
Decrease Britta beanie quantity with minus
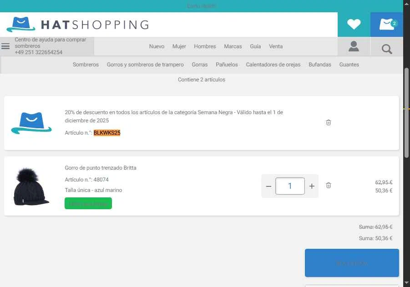[x=268, y=186]
